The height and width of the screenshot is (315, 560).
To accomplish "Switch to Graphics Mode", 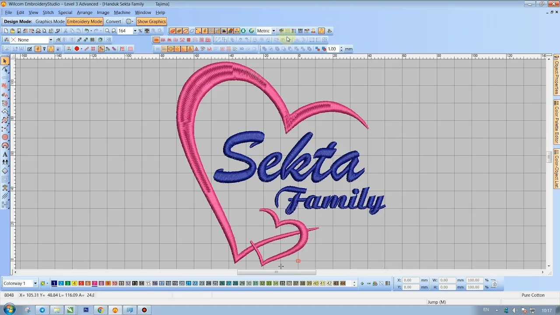I will (50, 21).
